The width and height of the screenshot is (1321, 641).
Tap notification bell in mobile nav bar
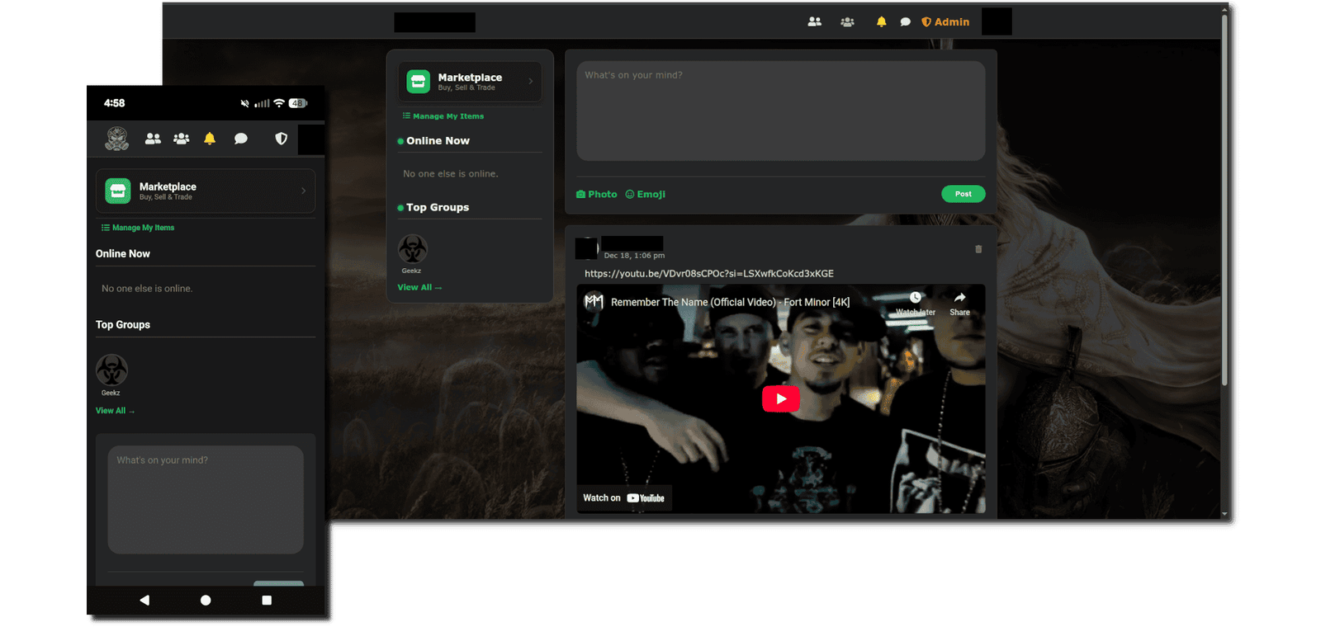210,139
